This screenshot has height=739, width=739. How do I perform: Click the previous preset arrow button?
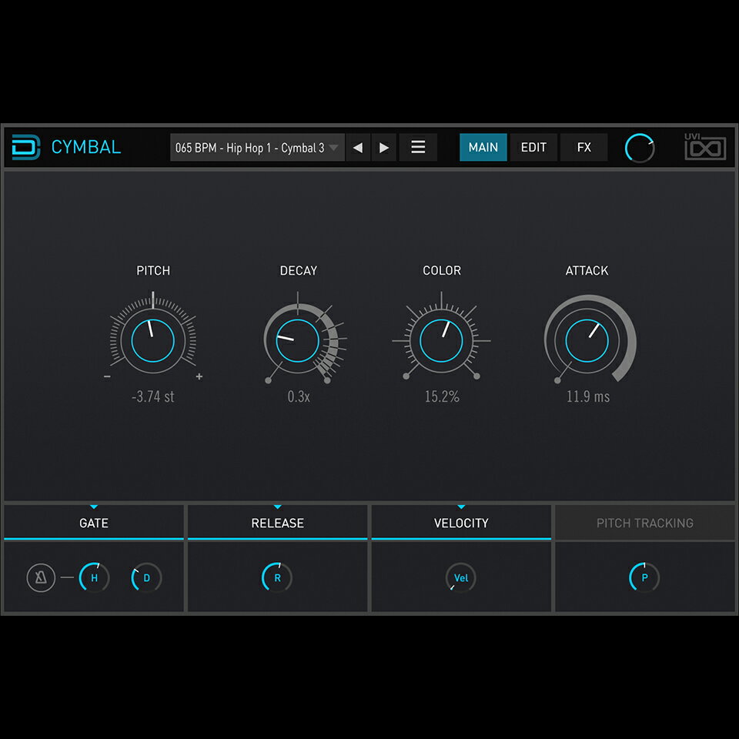357,148
